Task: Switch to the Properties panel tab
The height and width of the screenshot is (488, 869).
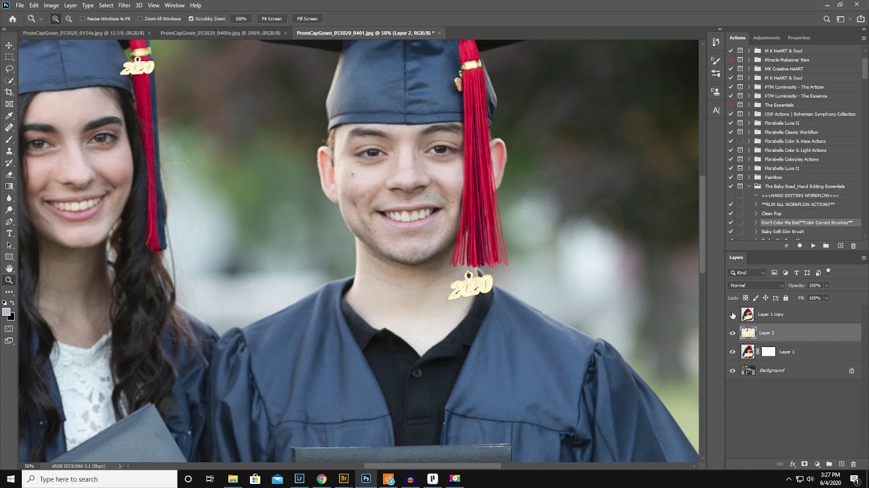Action: click(x=798, y=38)
